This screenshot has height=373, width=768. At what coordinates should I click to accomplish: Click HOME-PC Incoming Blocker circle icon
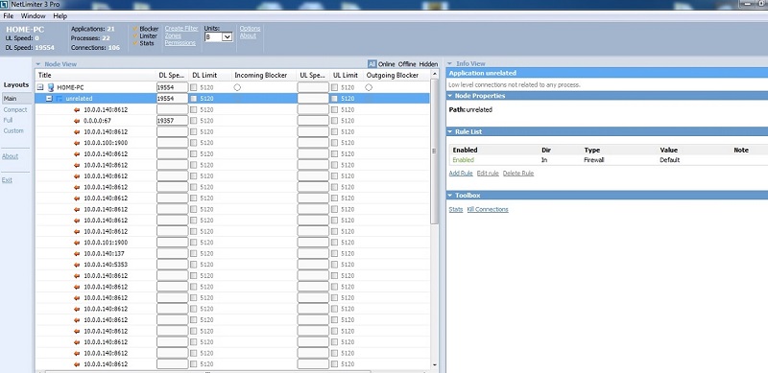click(x=237, y=87)
